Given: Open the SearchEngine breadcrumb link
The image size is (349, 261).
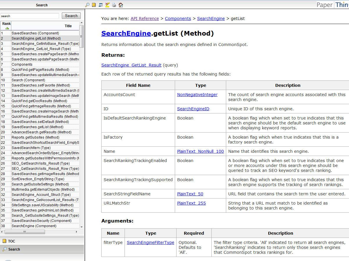Looking at the screenshot, I should (x=211, y=19).
